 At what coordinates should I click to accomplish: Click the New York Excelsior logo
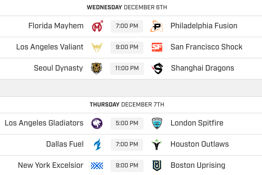click(x=97, y=165)
